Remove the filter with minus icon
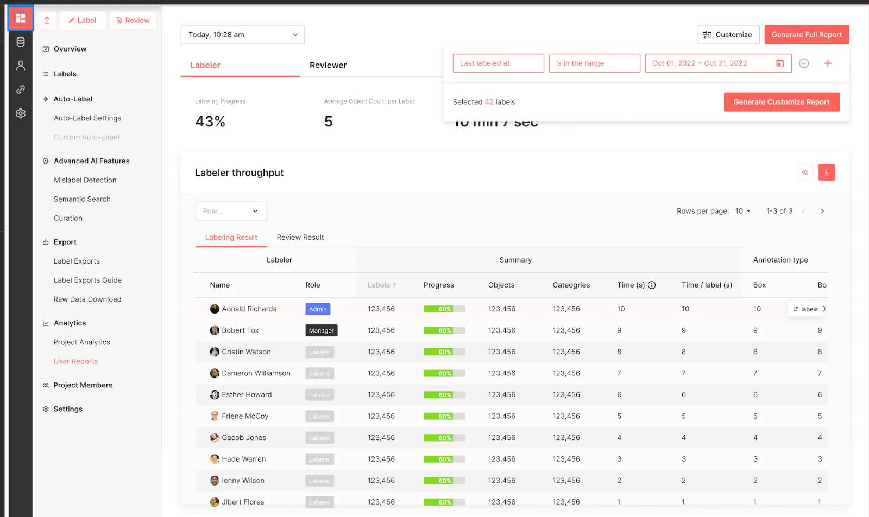The height and width of the screenshot is (517, 869). (x=804, y=63)
